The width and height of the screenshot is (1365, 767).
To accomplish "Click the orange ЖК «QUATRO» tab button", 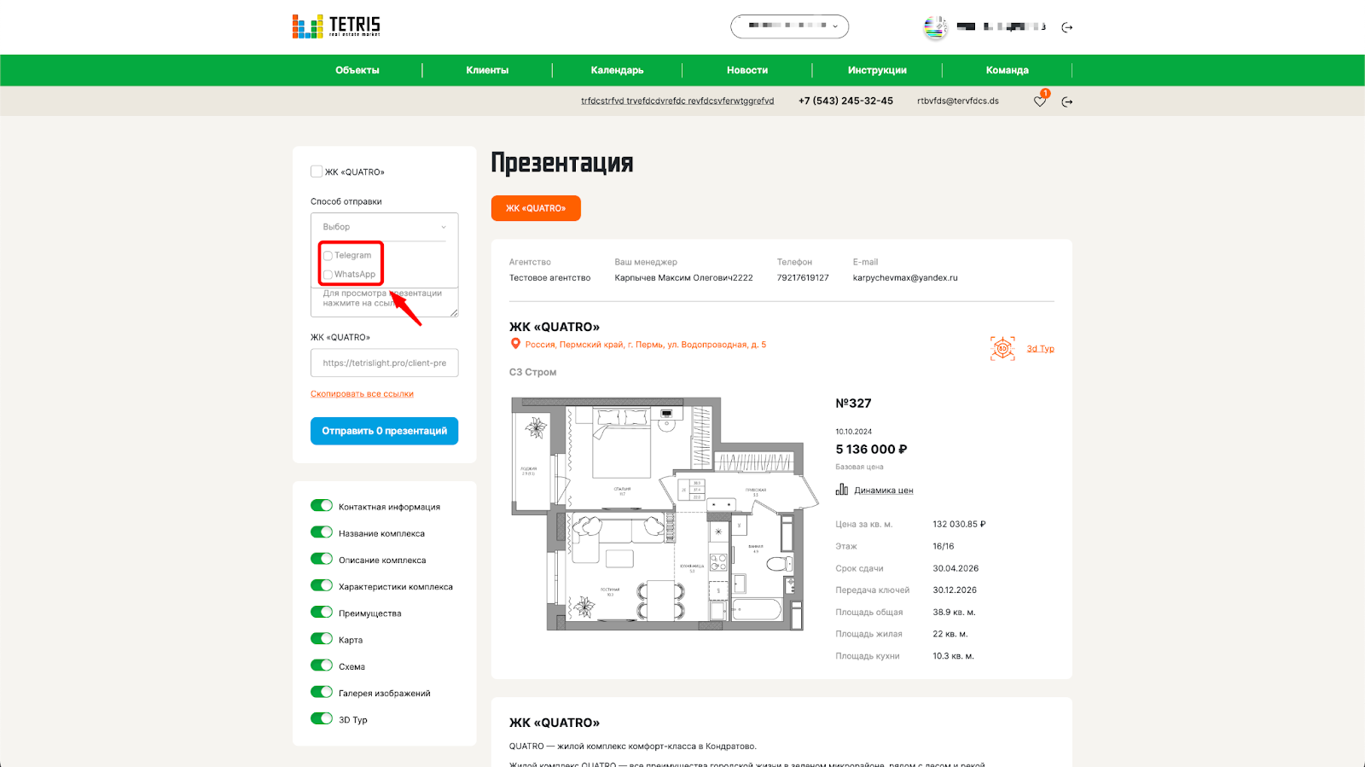I will [x=536, y=208].
